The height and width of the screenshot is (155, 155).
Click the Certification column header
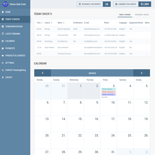click(78, 23)
